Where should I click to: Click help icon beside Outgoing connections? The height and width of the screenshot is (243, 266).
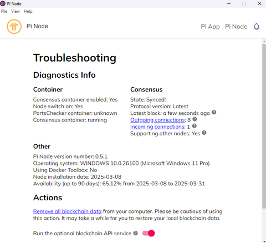[195, 119]
